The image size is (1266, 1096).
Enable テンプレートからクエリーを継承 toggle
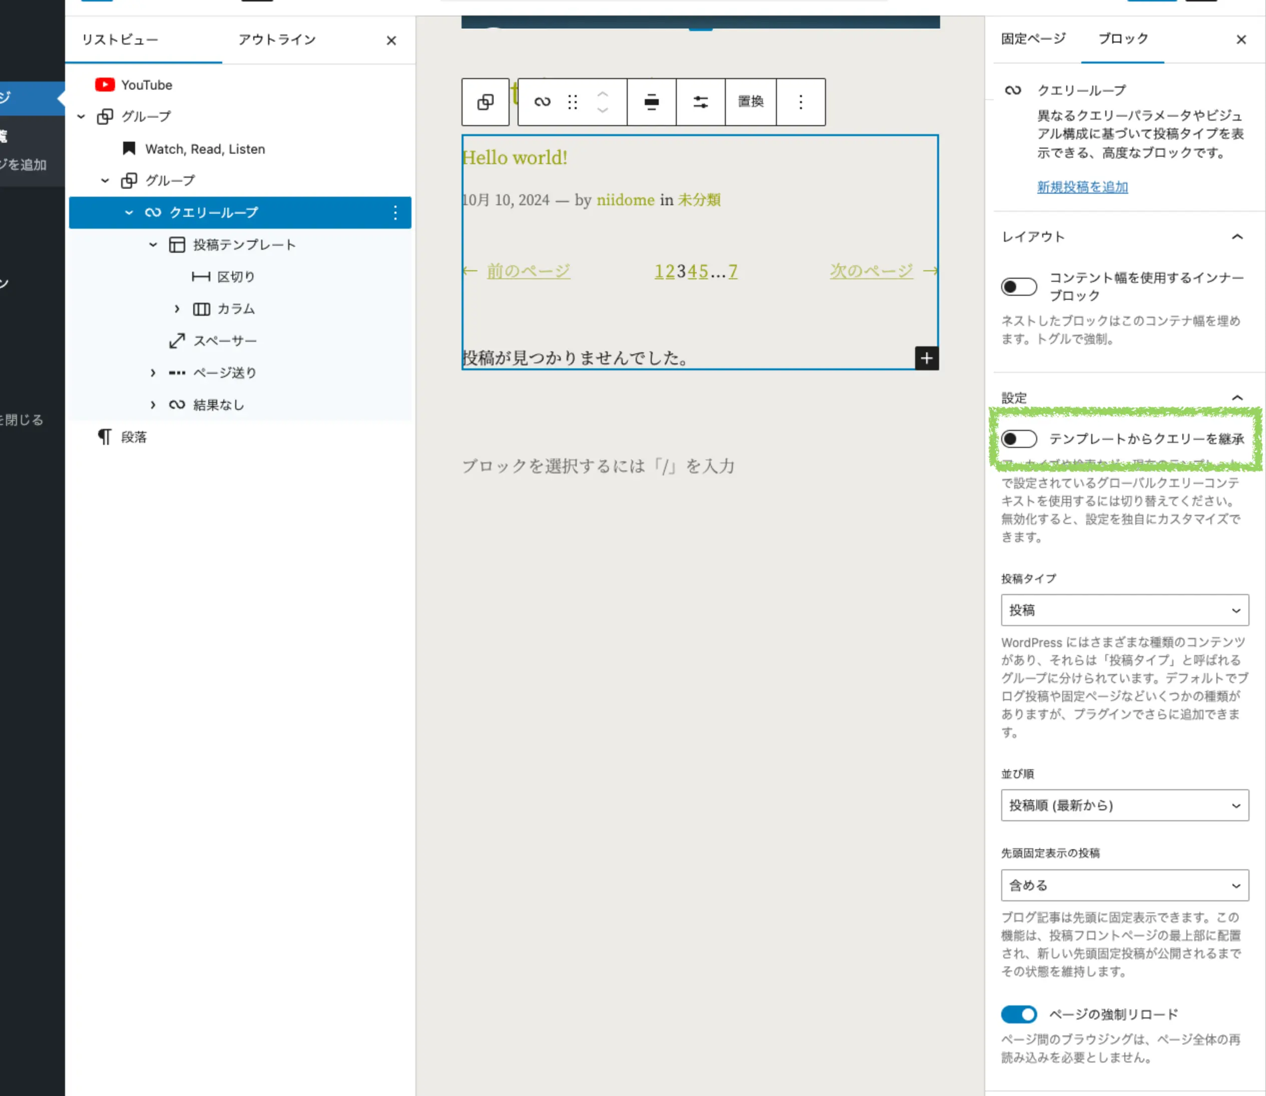[1019, 439]
